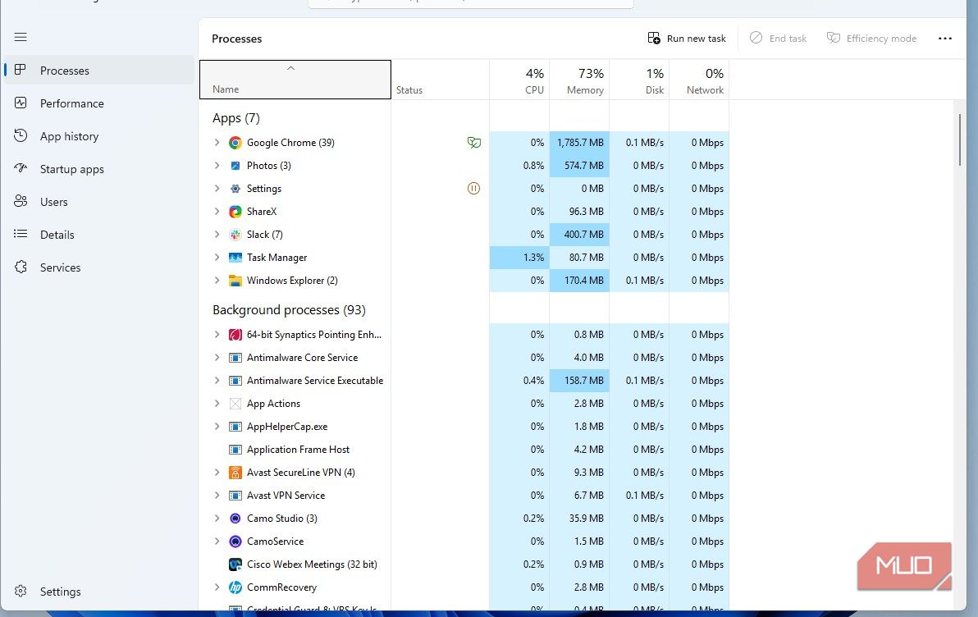Sort processes by CPU column
The height and width of the screenshot is (617, 978).
pos(519,80)
